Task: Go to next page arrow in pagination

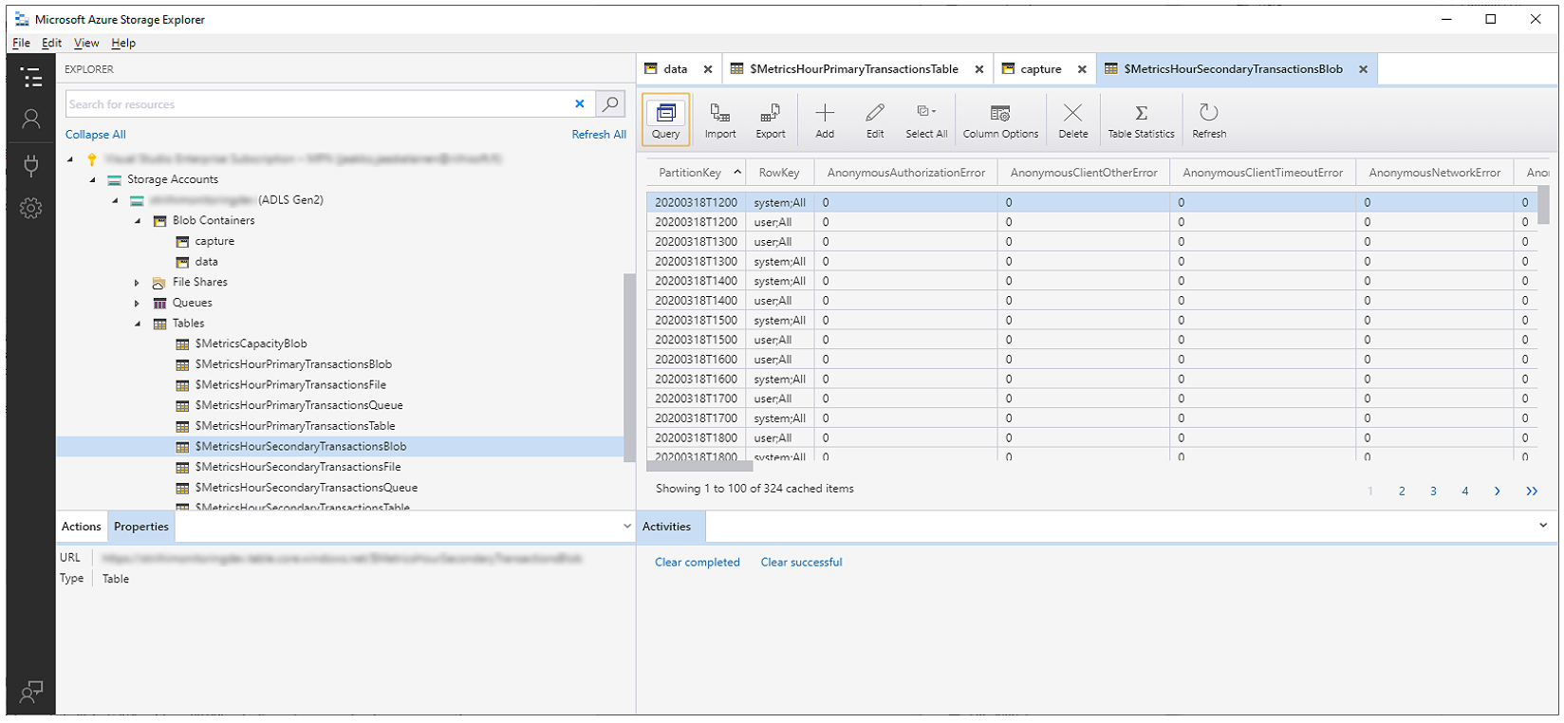Action: [x=1498, y=491]
